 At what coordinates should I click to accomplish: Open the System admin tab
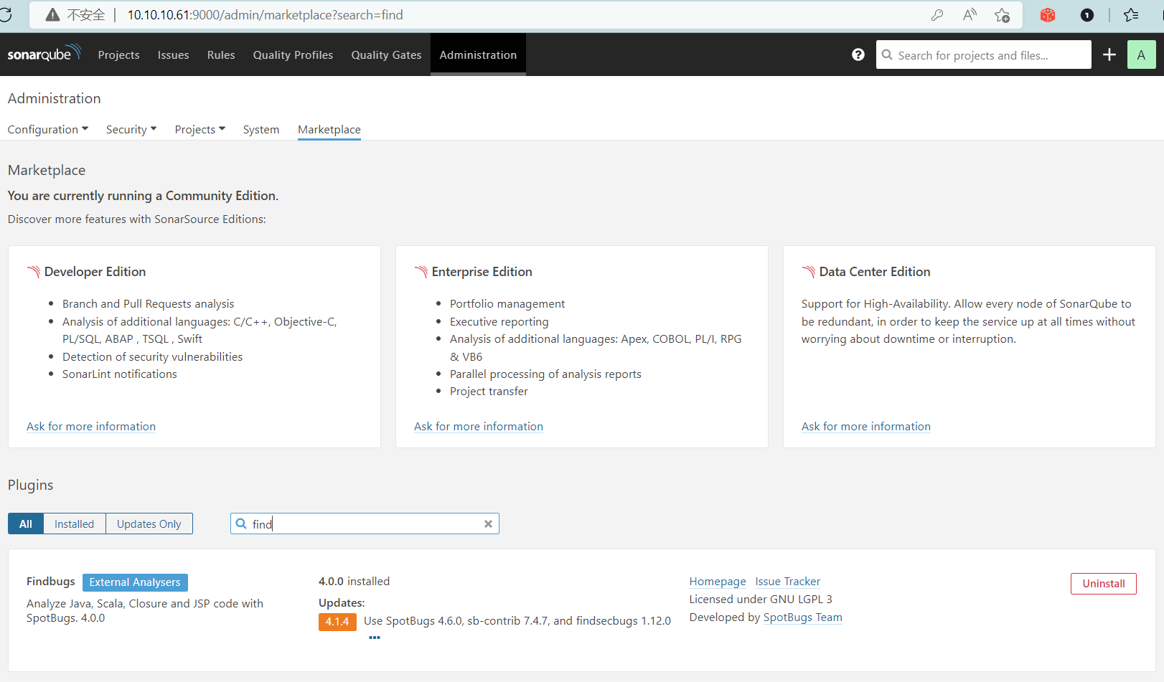pos(261,129)
